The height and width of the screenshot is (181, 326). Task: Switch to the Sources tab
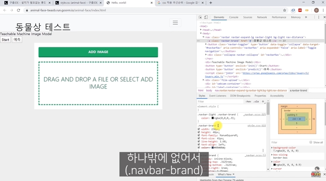tap(248, 17)
